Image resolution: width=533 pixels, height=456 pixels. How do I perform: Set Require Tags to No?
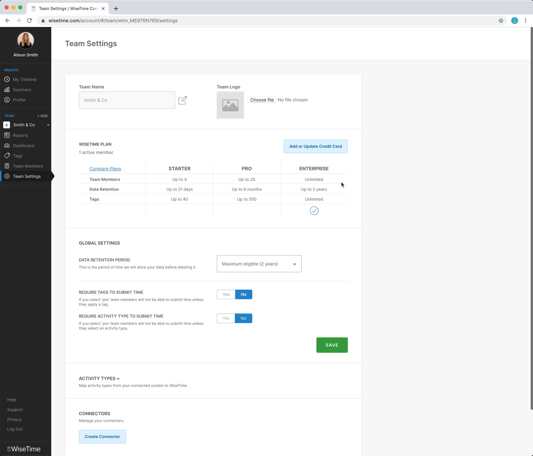[x=244, y=294]
